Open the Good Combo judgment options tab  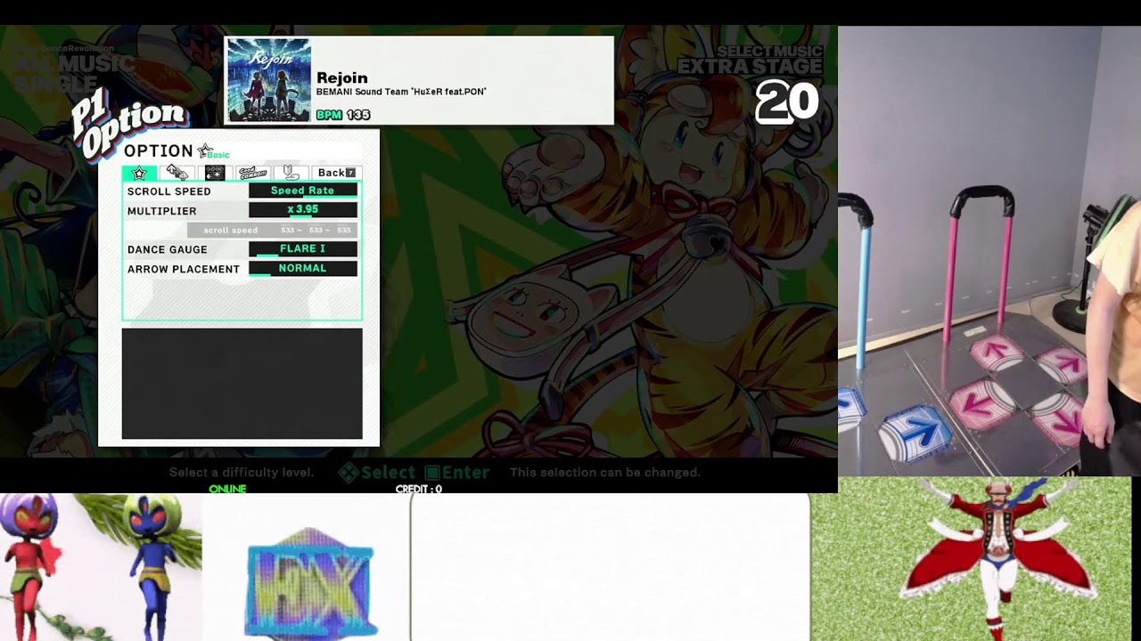(252, 173)
